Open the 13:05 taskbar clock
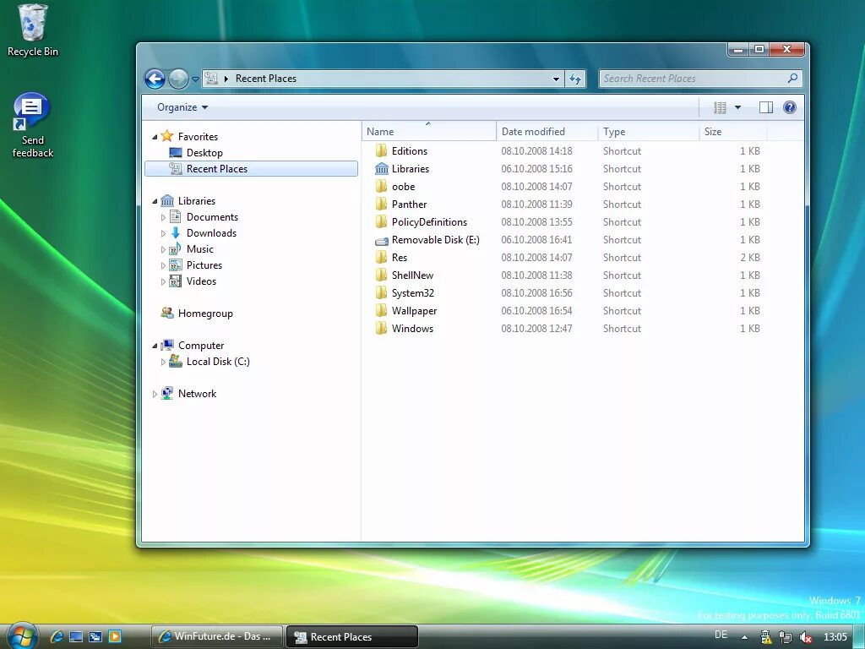Image resolution: width=865 pixels, height=649 pixels. (835, 637)
